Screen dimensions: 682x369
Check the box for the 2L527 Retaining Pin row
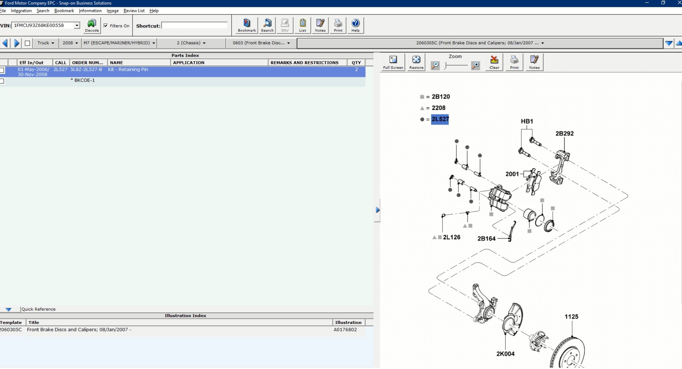[x=2, y=70]
